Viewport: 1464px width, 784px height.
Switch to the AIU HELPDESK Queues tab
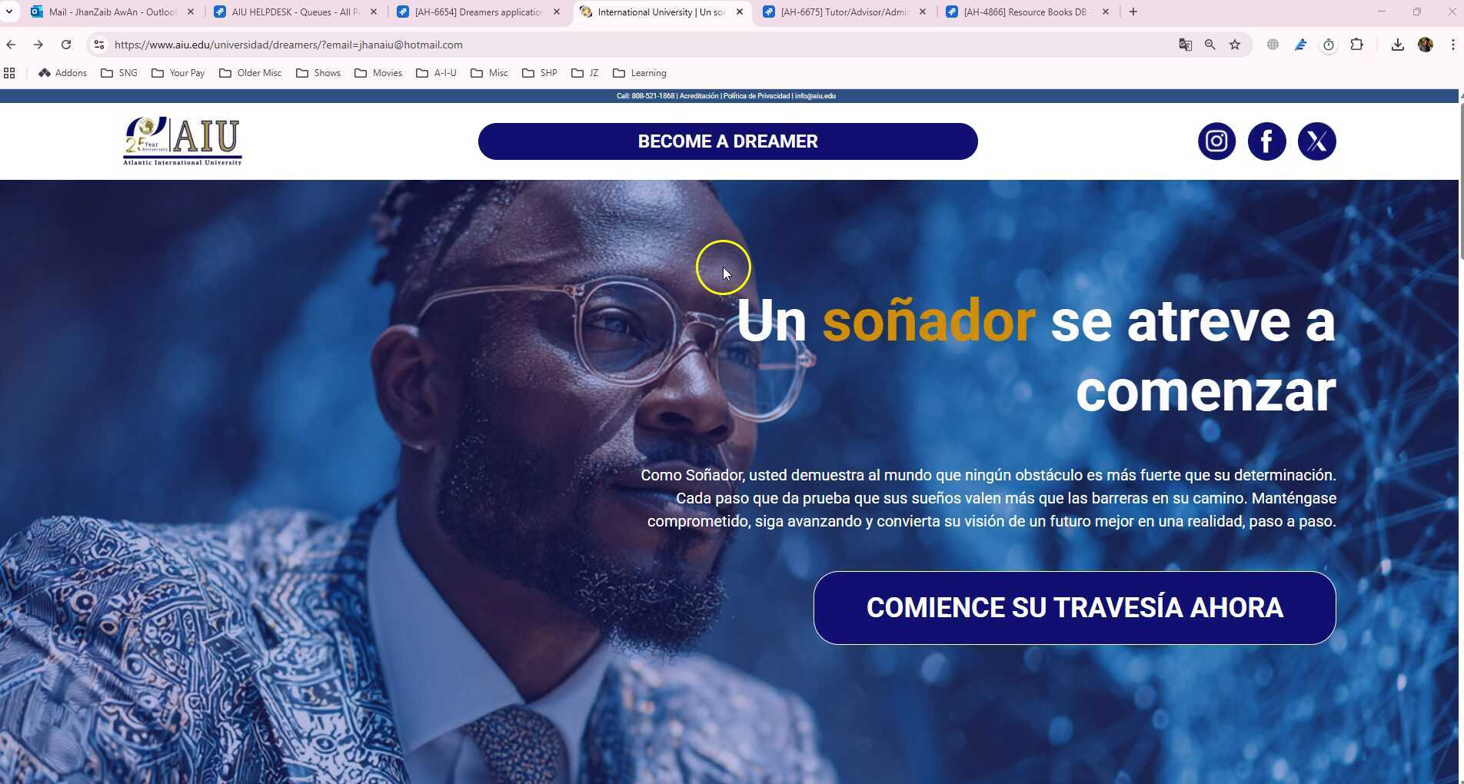click(296, 12)
